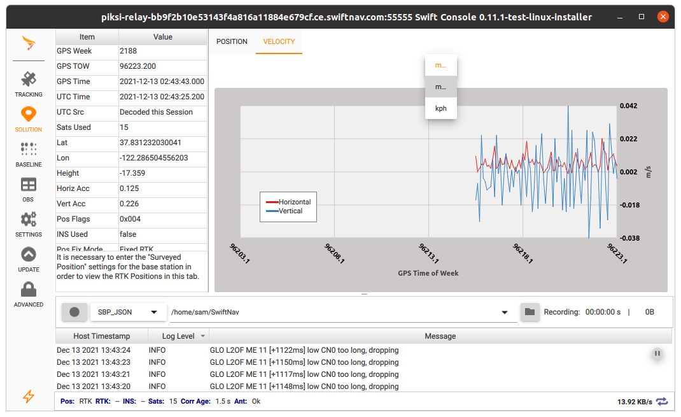Image resolution: width=681 pixels, height=417 pixels.
Task: Click the GPS Time of Week axis label
Action: 428,273
